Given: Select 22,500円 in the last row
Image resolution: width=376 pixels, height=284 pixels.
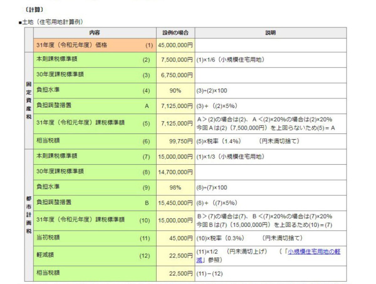Looking at the screenshot, I should 181,273.
